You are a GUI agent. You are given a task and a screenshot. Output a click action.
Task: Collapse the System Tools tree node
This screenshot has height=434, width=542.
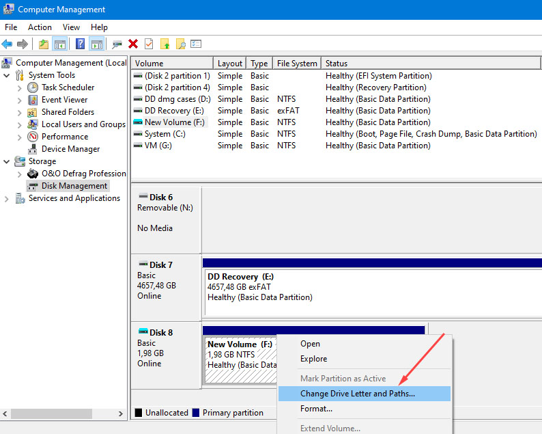coord(6,75)
